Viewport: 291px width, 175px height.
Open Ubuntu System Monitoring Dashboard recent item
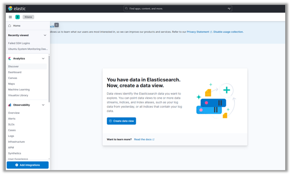pos(28,49)
